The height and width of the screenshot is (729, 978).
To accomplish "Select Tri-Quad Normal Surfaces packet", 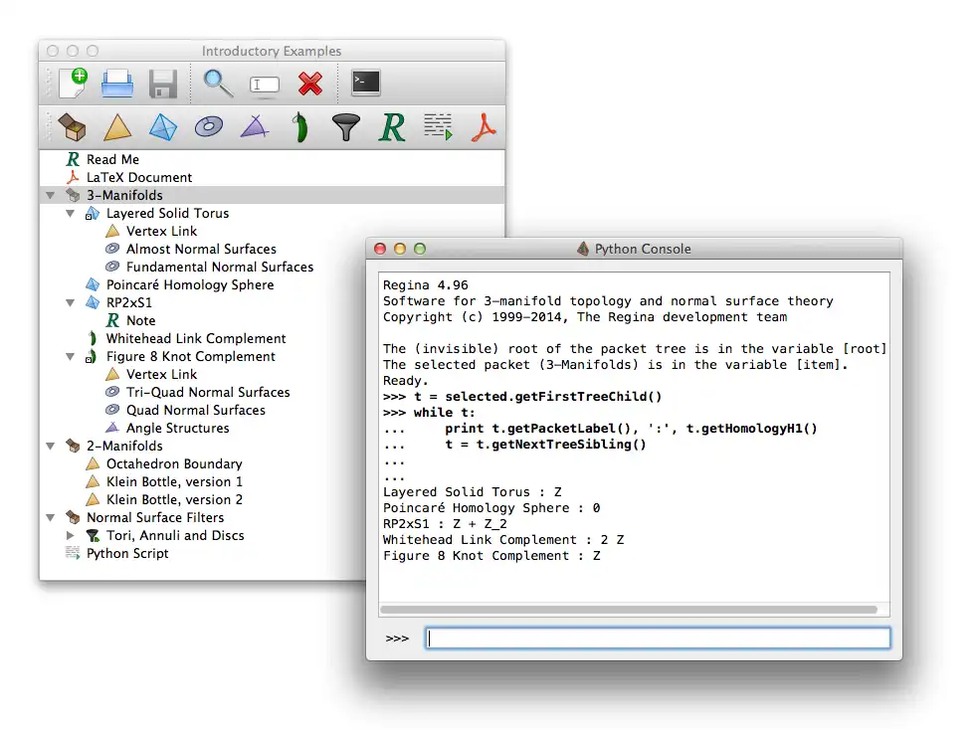I will click(x=208, y=392).
